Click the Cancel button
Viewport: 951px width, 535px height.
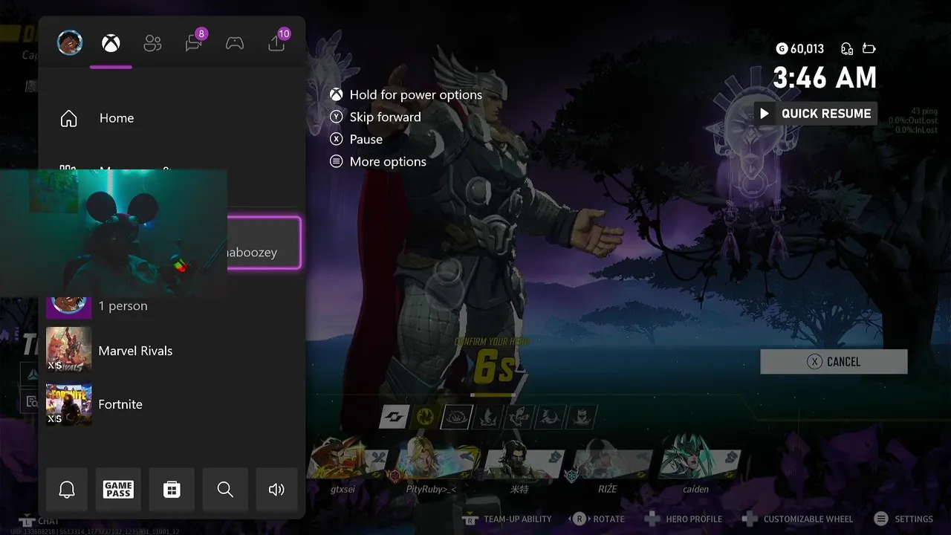point(834,362)
